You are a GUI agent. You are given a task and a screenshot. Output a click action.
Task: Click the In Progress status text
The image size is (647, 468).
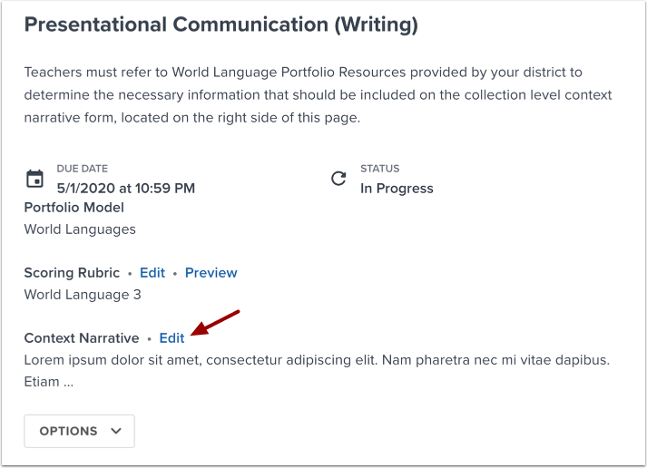click(x=397, y=189)
